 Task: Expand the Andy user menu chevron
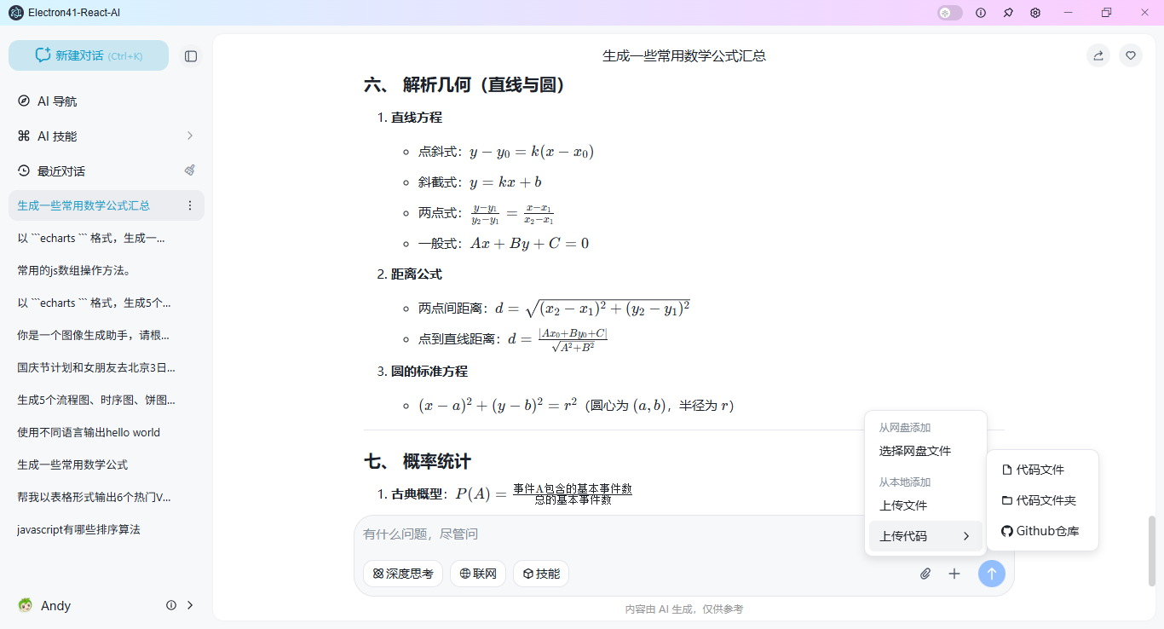point(190,605)
